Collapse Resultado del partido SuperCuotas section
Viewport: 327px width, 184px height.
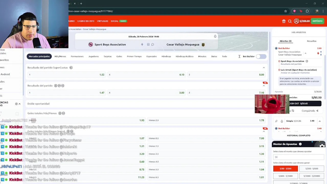pos(264,68)
